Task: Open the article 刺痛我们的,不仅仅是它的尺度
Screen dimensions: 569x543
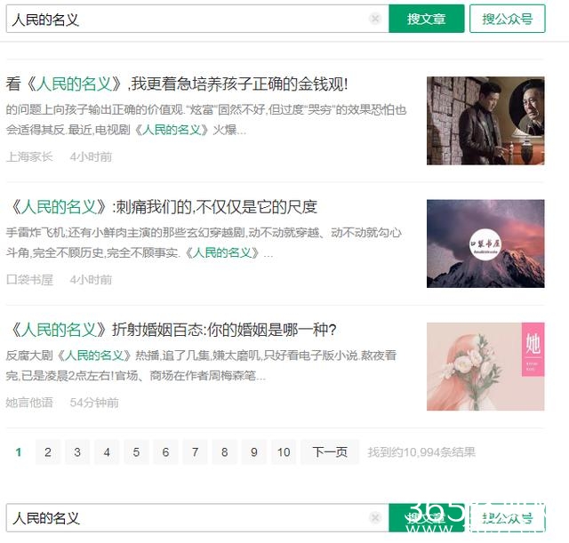Action: tap(162, 207)
